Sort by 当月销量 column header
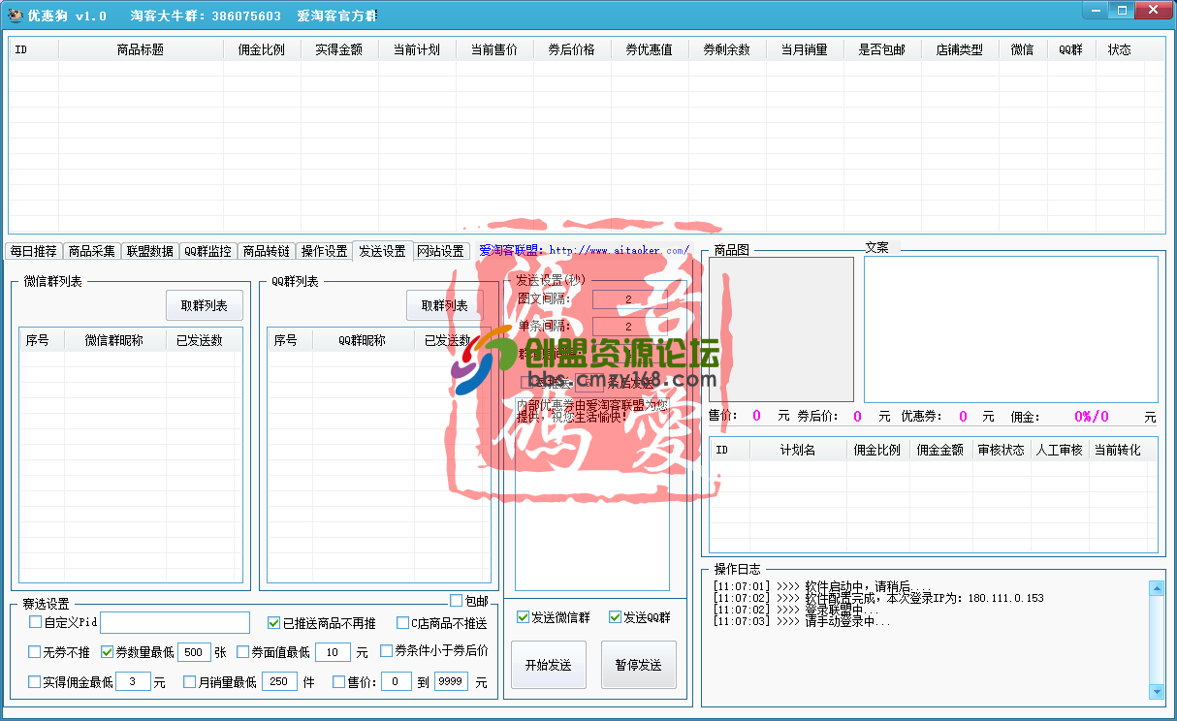 tap(805, 49)
